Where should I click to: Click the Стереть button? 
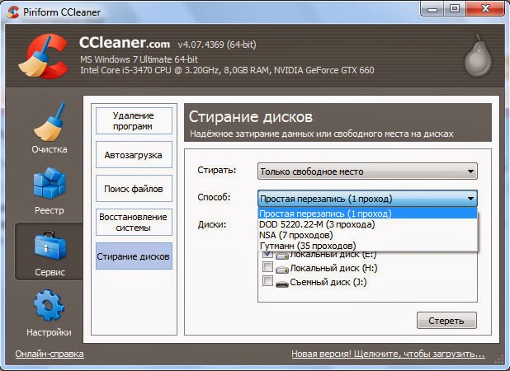pos(446,321)
